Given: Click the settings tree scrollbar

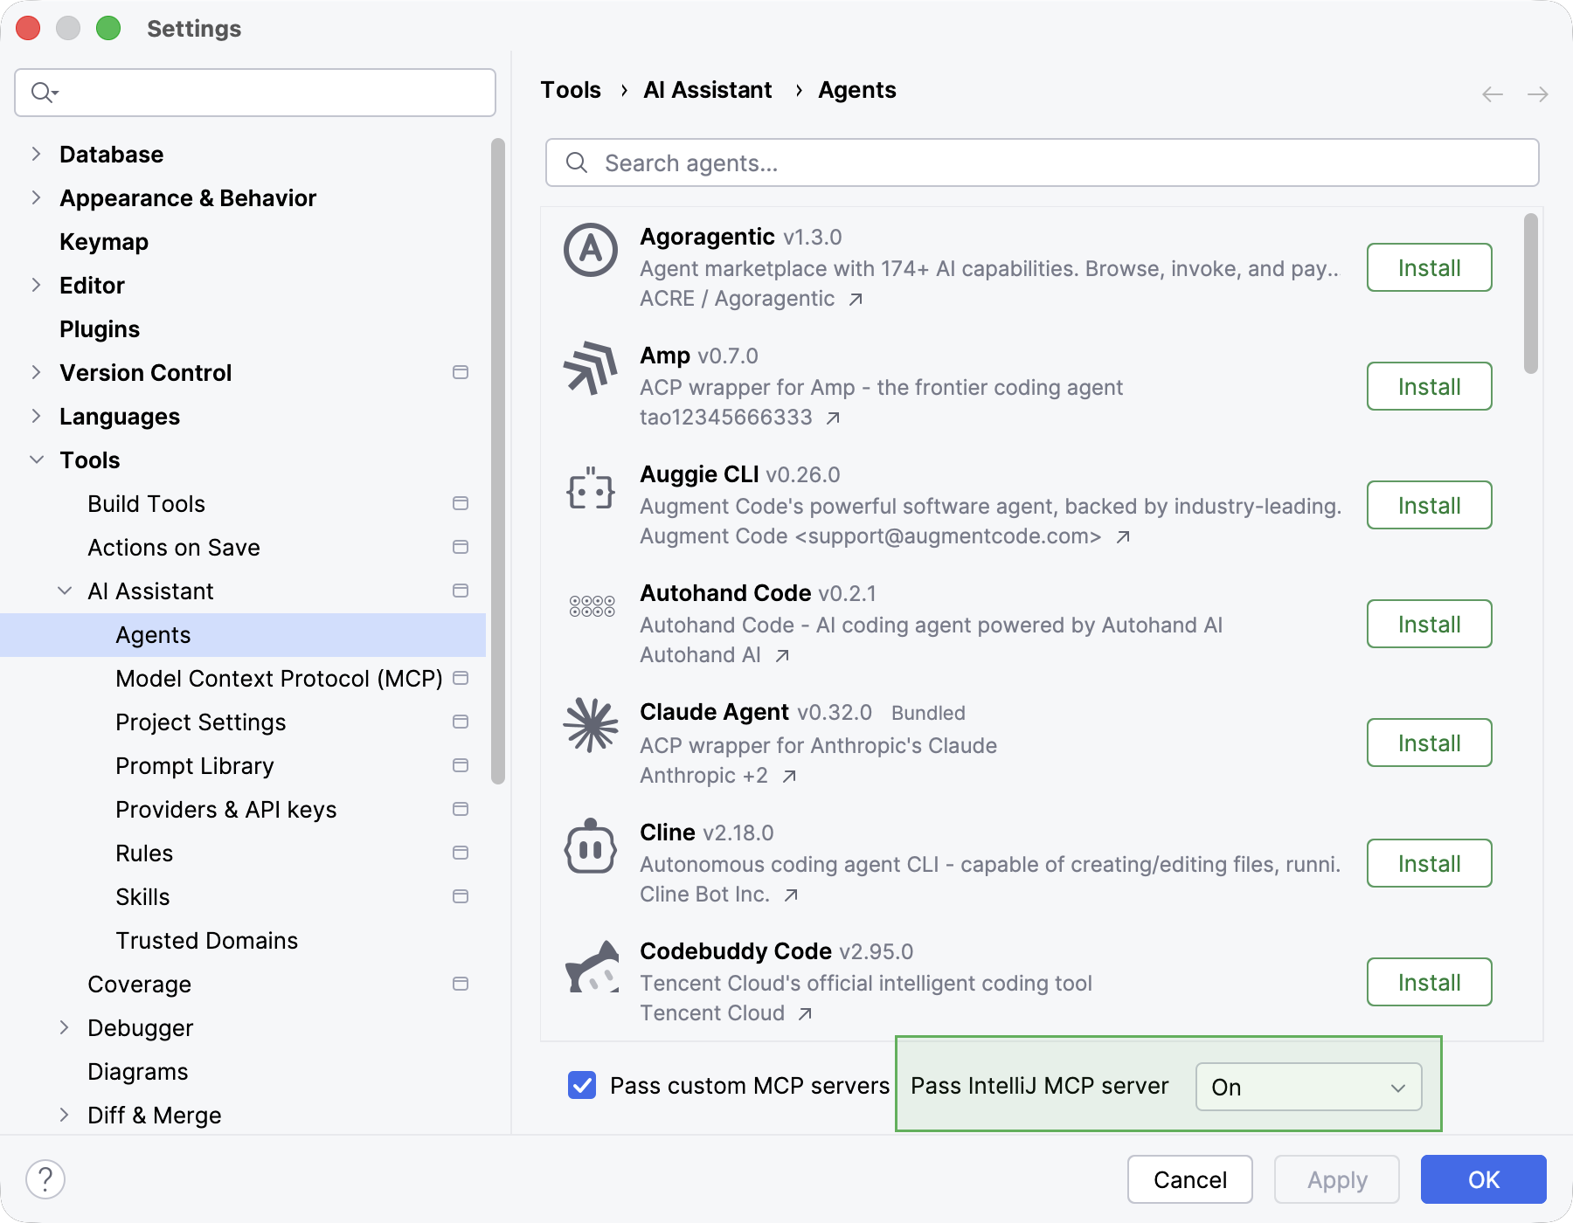Looking at the screenshot, I should (x=497, y=461).
